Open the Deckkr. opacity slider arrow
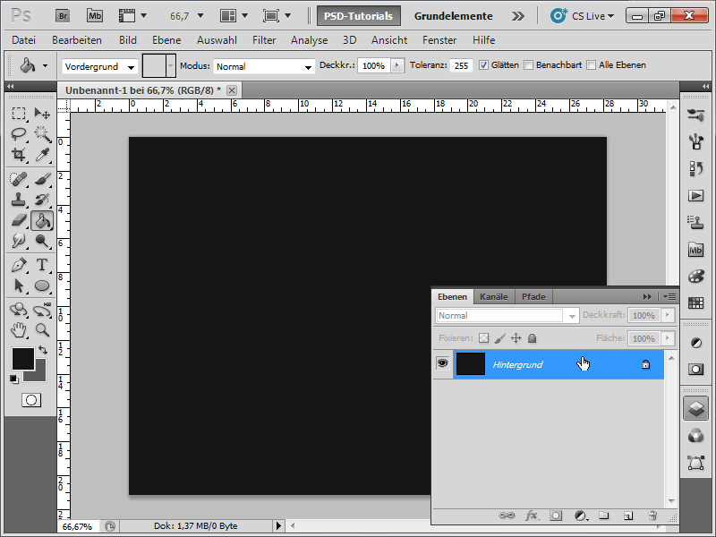The width and height of the screenshot is (716, 537). tap(396, 65)
